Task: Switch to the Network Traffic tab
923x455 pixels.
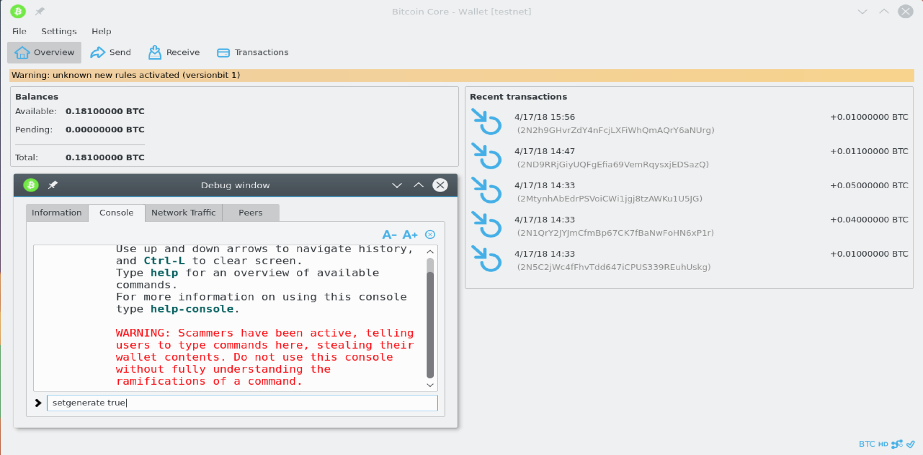Action: (x=183, y=213)
